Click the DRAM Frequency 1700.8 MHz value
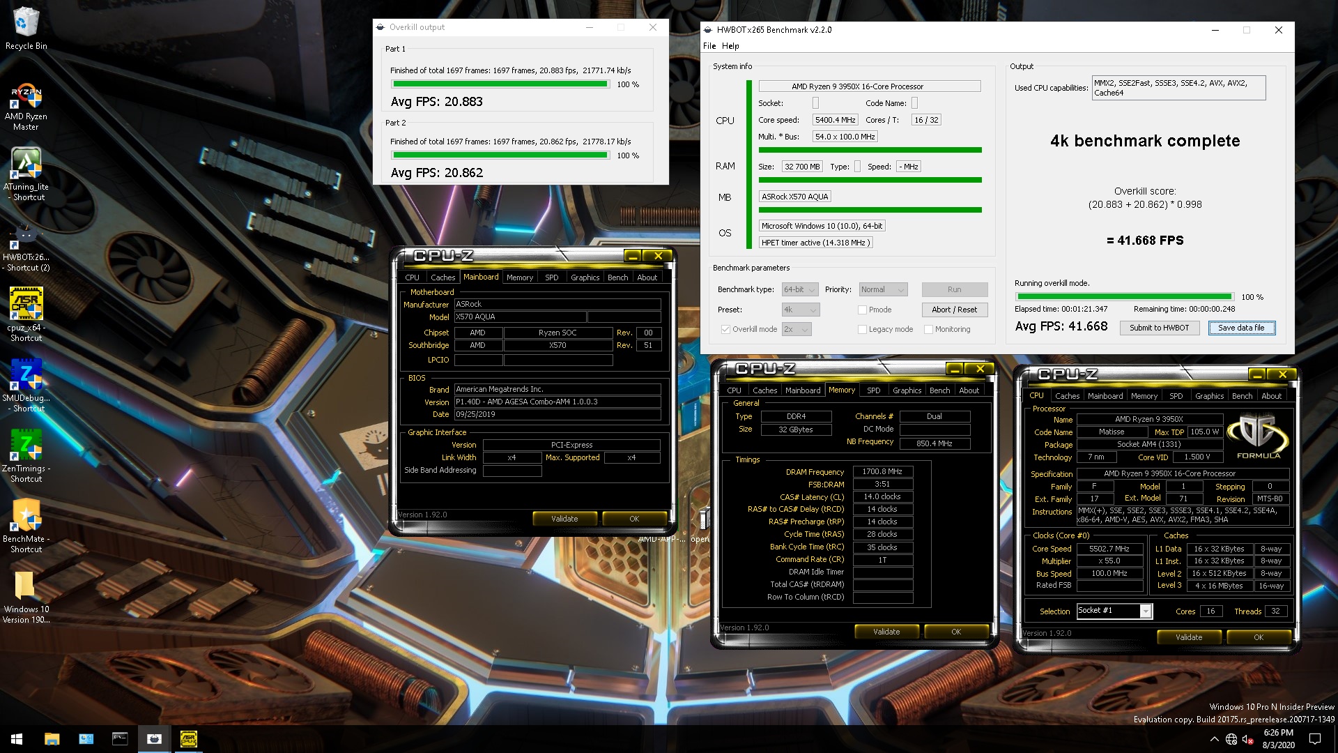 click(882, 471)
